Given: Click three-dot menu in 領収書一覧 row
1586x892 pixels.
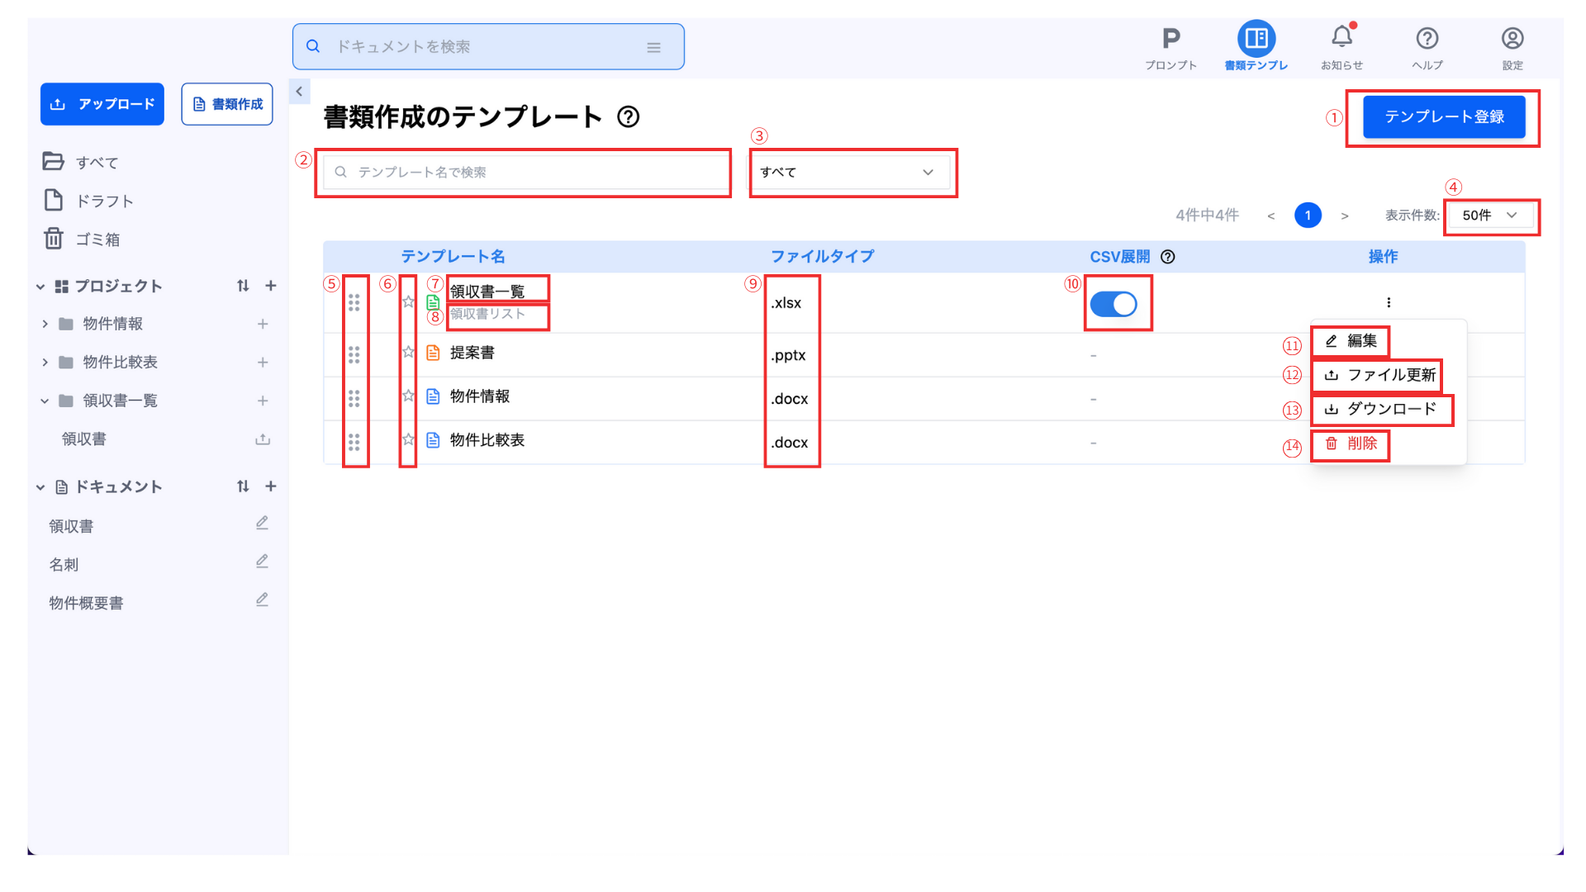Looking at the screenshot, I should tap(1388, 302).
